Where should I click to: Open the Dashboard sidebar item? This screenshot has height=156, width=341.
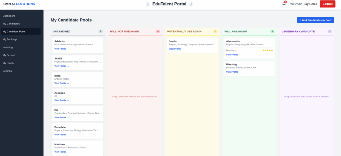coord(9,16)
